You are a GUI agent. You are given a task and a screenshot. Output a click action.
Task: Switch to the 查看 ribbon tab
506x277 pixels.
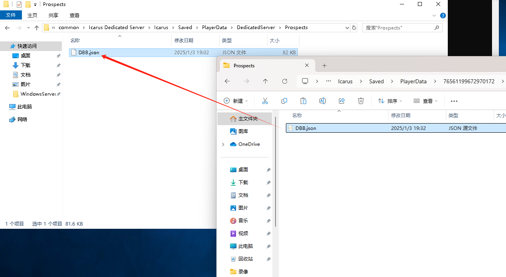(x=75, y=15)
